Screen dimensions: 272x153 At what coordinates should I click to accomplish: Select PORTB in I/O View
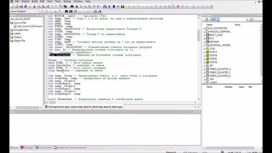213,56
